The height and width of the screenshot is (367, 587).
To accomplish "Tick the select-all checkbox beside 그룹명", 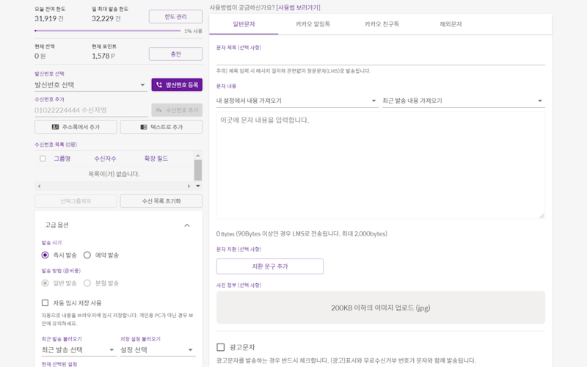I will (43, 159).
